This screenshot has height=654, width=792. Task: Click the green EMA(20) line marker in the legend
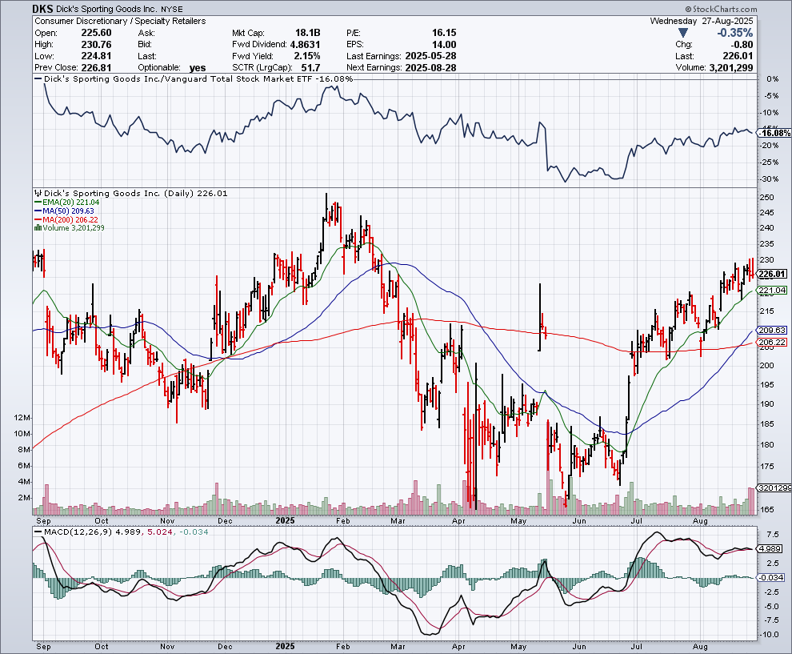tap(38, 203)
